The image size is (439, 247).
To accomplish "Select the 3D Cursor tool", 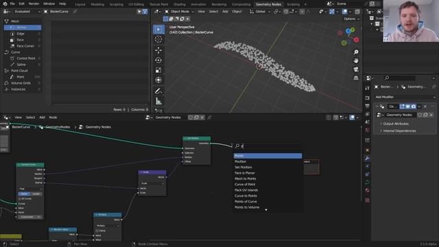I will click(x=158, y=40).
